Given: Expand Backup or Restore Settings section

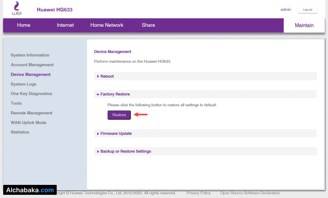Looking at the screenshot, I should tap(126, 152).
